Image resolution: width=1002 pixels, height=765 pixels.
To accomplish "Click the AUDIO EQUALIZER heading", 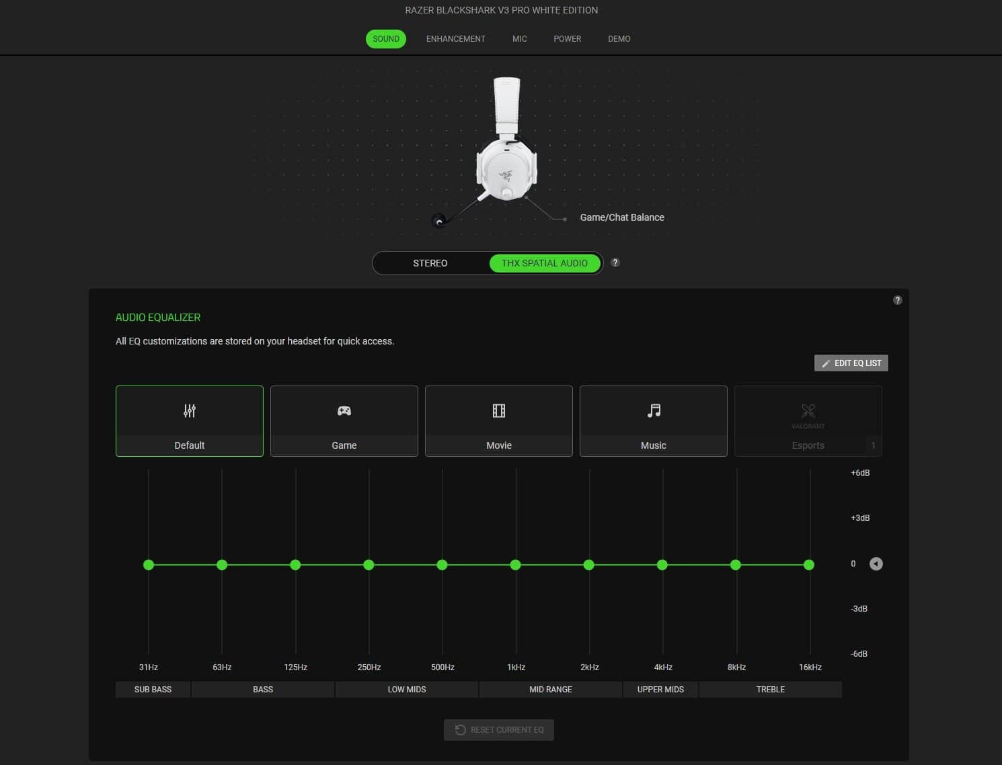I will [158, 318].
